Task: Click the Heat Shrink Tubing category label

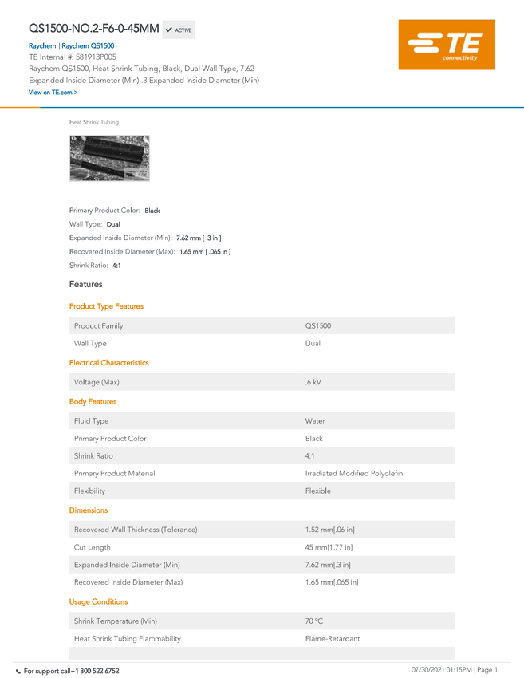Action: (94, 122)
